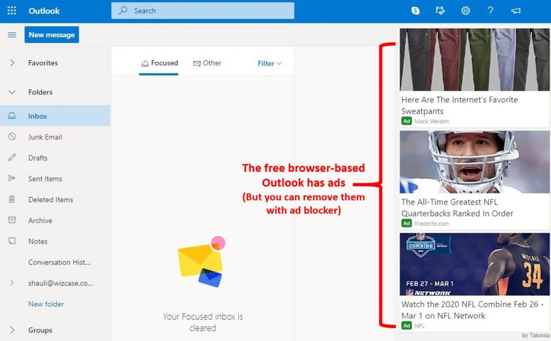Screen dimensions: 551x341
Task: Open the My Day calendar-tasks icon
Action: pyautogui.click(x=440, y=11)
